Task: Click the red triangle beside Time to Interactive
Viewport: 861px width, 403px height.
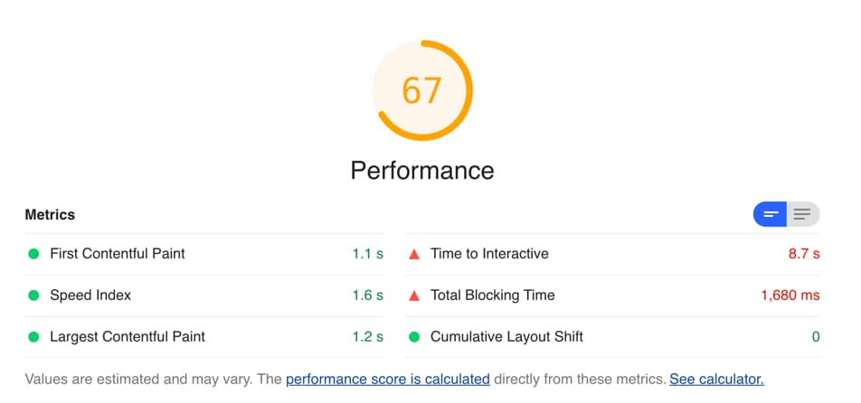Action: pos(414,254)
